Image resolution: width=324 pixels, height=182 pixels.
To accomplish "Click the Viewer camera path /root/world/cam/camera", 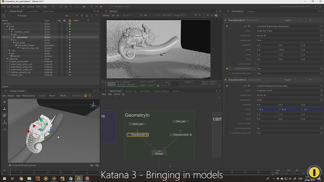I will 24,165.
